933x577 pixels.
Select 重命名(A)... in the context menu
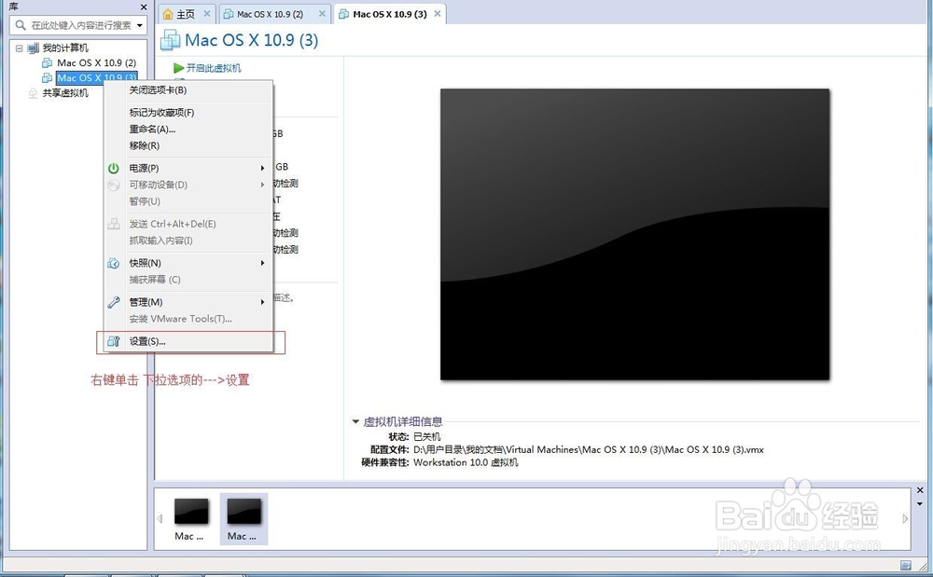(x=152, y=129)
